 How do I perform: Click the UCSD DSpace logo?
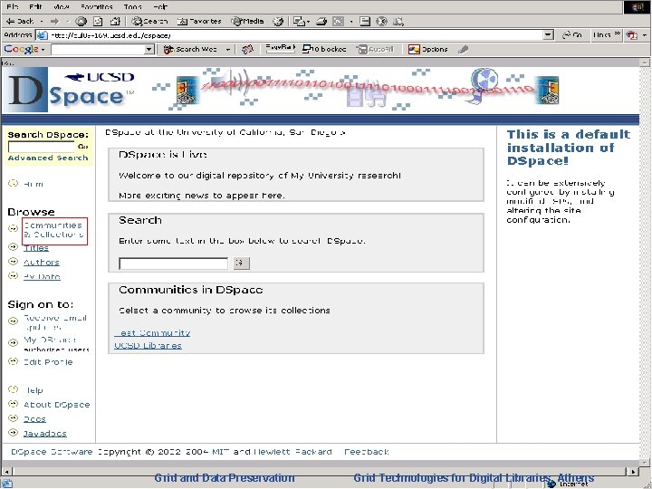pyautogui.click(x=71, y=90)
